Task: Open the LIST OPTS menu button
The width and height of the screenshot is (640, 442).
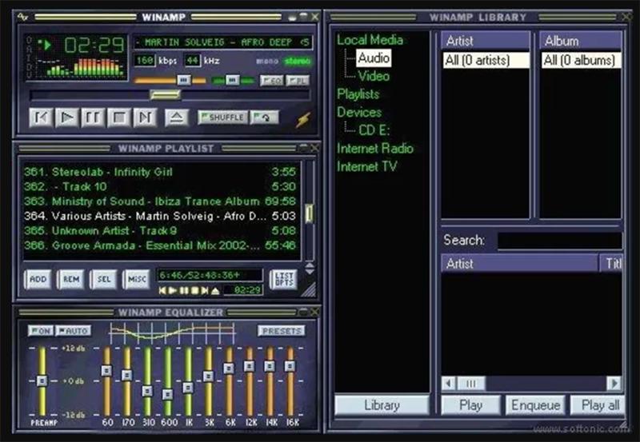Action: pyautogui.click(x=284, y=279)
